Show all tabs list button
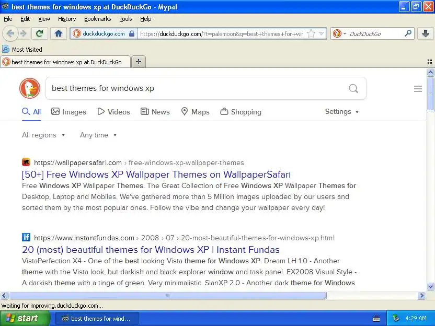 tap(430, 62)
